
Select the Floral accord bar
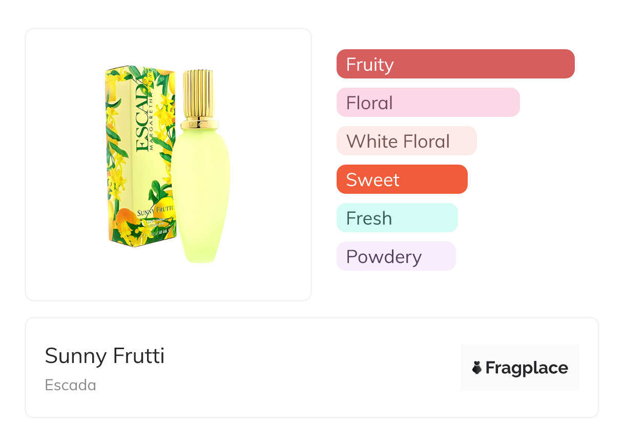[428, 103]
